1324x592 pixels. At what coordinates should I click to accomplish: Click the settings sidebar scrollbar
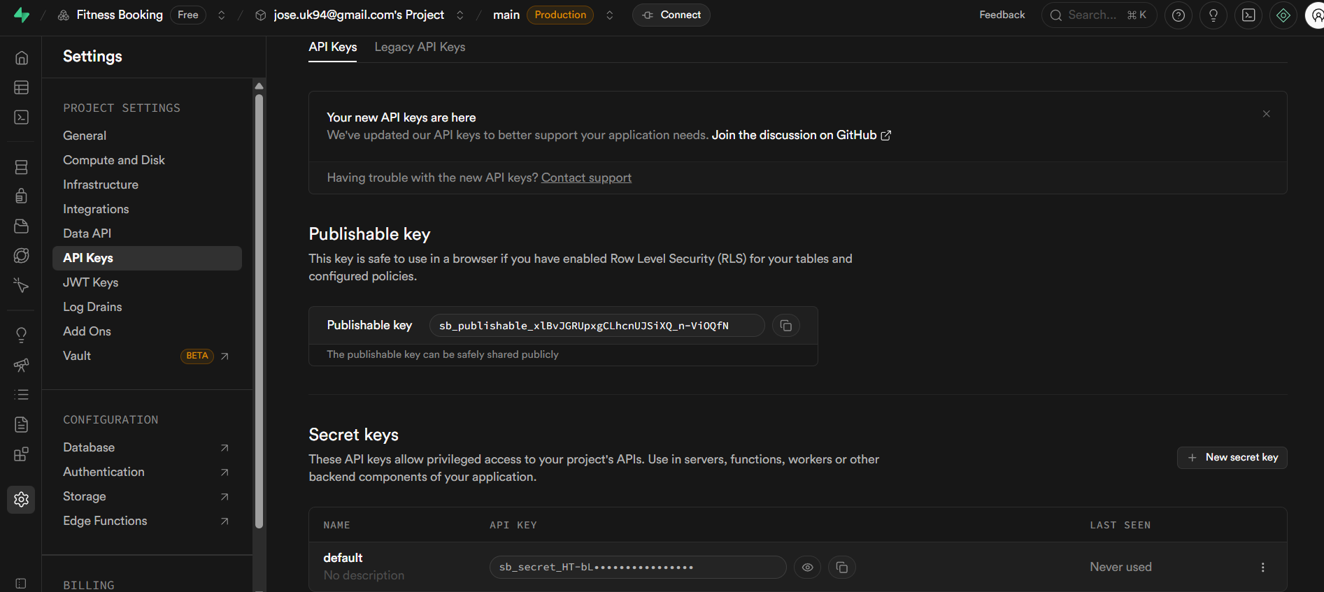coord(259,308)
